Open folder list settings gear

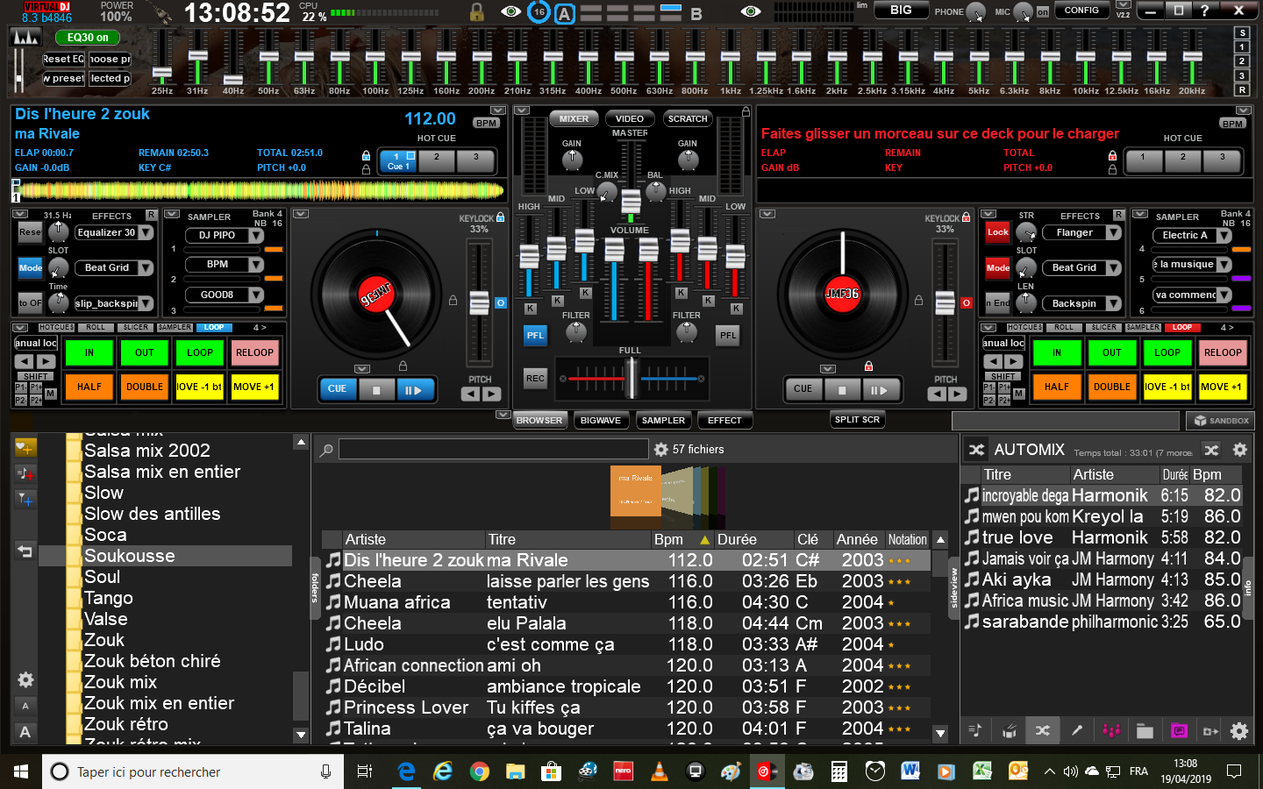(25, 679)
